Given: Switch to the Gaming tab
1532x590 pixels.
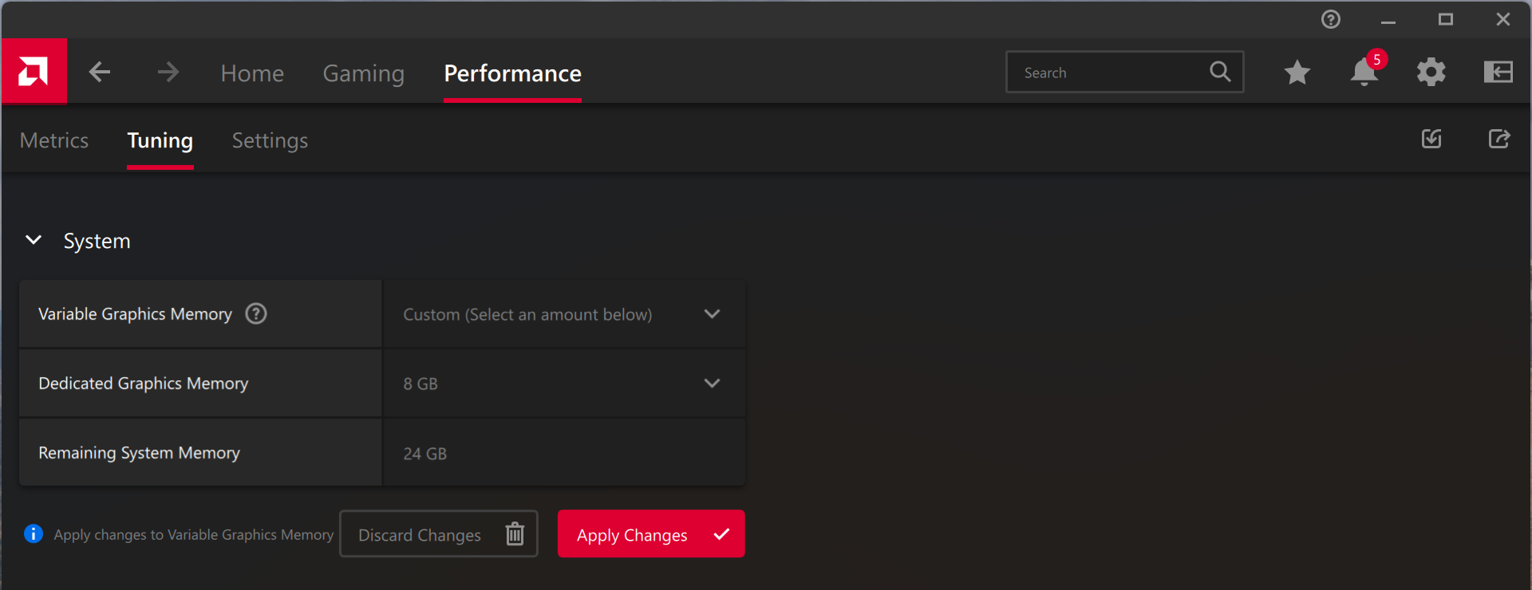Looking at the screenshot, I should [363, 73].
